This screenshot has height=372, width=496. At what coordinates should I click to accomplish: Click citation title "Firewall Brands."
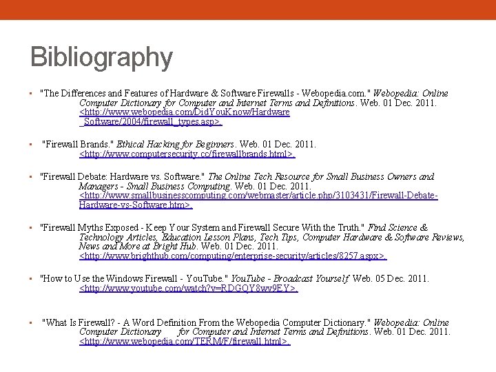pyautogui.click(x=78, y=144)
